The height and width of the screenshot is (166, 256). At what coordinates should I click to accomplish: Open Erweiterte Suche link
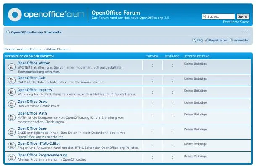click(236, 22)
